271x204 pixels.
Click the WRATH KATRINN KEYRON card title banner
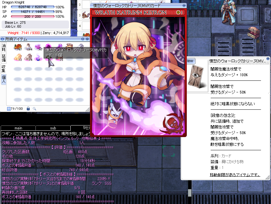pos(138,13)
